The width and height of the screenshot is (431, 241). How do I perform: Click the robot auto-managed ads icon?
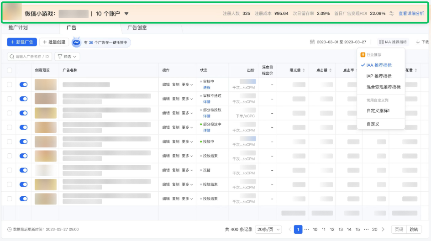tap(76, 42)
